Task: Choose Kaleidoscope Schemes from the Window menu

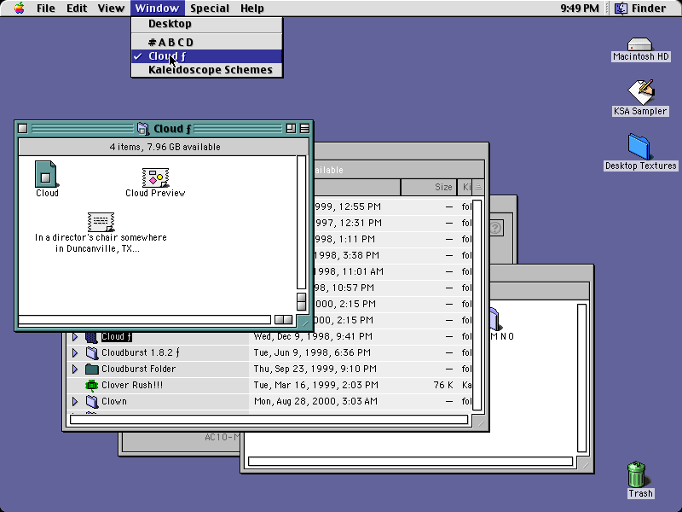Action: [x=207, y=70]
